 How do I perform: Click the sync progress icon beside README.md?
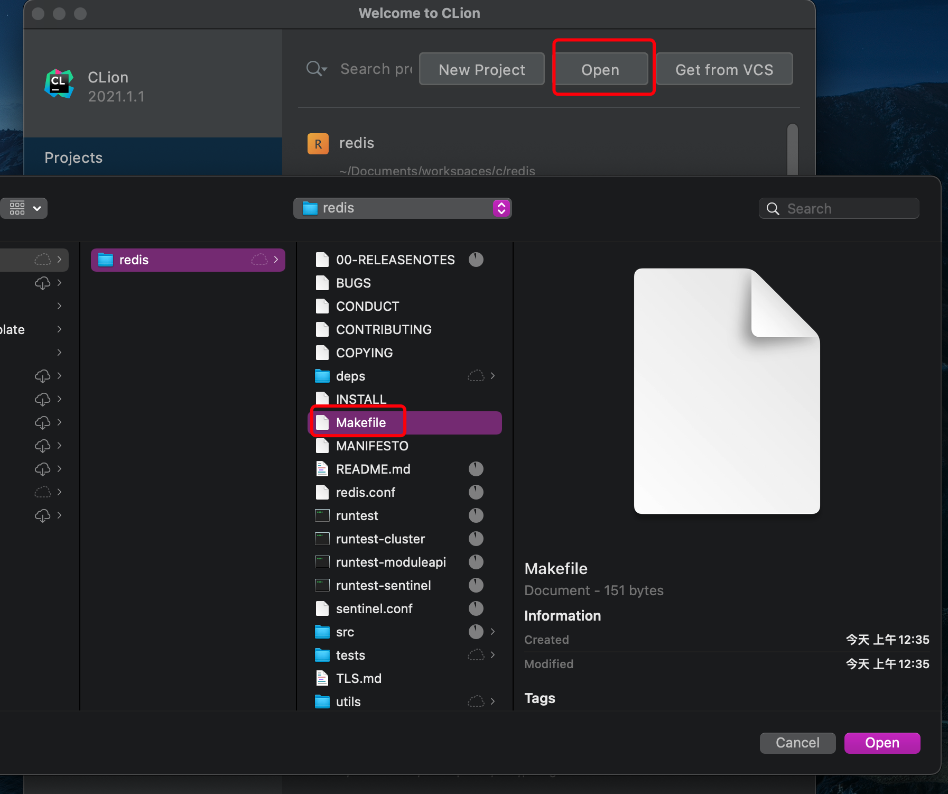tap(476, 469)
